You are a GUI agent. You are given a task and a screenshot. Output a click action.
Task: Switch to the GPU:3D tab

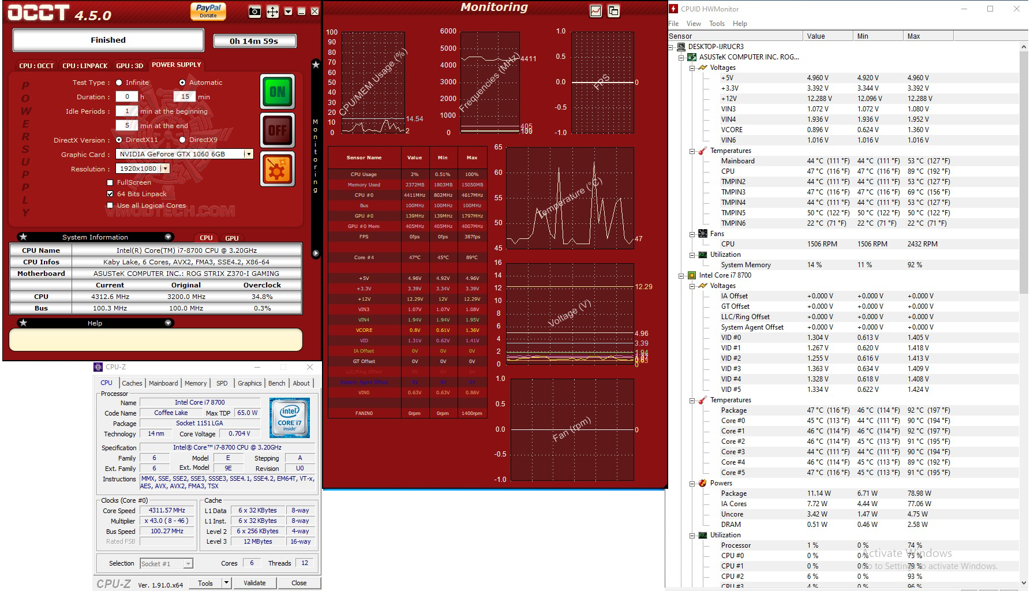coord(129,66)
